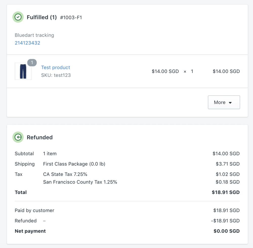The height and width of the screenshot is (248, 253).
Task: Click the Paid by customer label
Action: 34,210
